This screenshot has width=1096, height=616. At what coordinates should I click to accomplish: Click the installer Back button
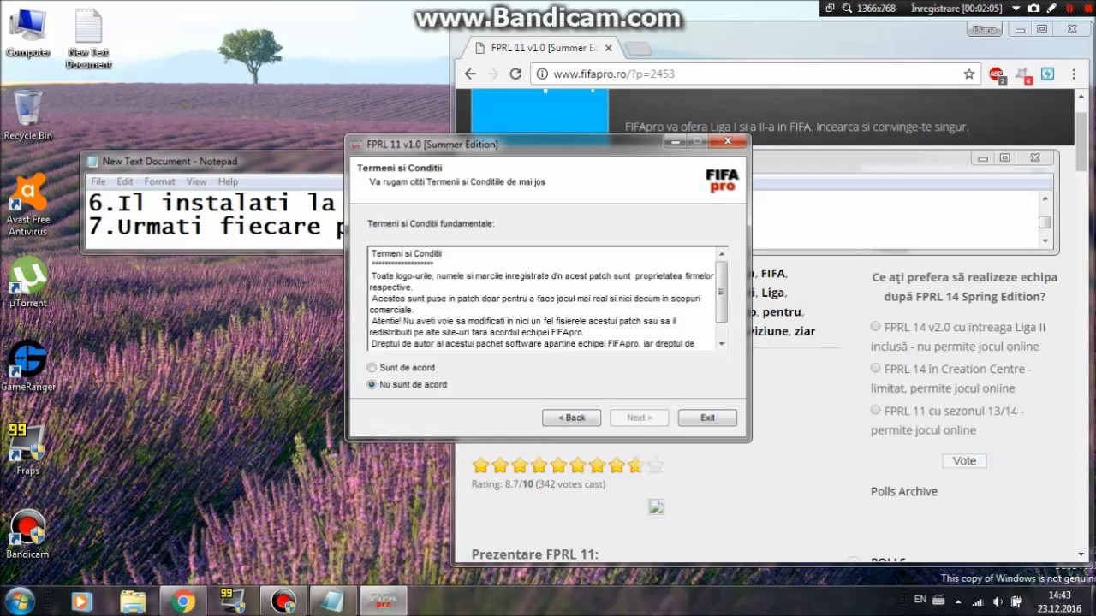click(x=571, y=418)
